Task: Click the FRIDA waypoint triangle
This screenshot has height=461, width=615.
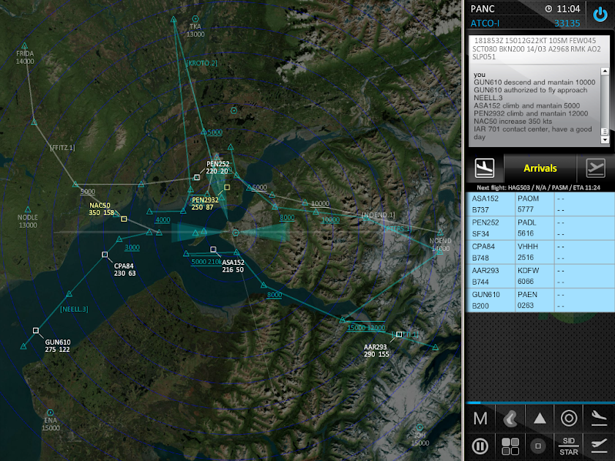Action: pos(24,46)
